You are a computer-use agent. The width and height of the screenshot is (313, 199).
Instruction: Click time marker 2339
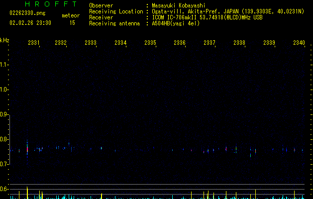(x=269, y=43)
